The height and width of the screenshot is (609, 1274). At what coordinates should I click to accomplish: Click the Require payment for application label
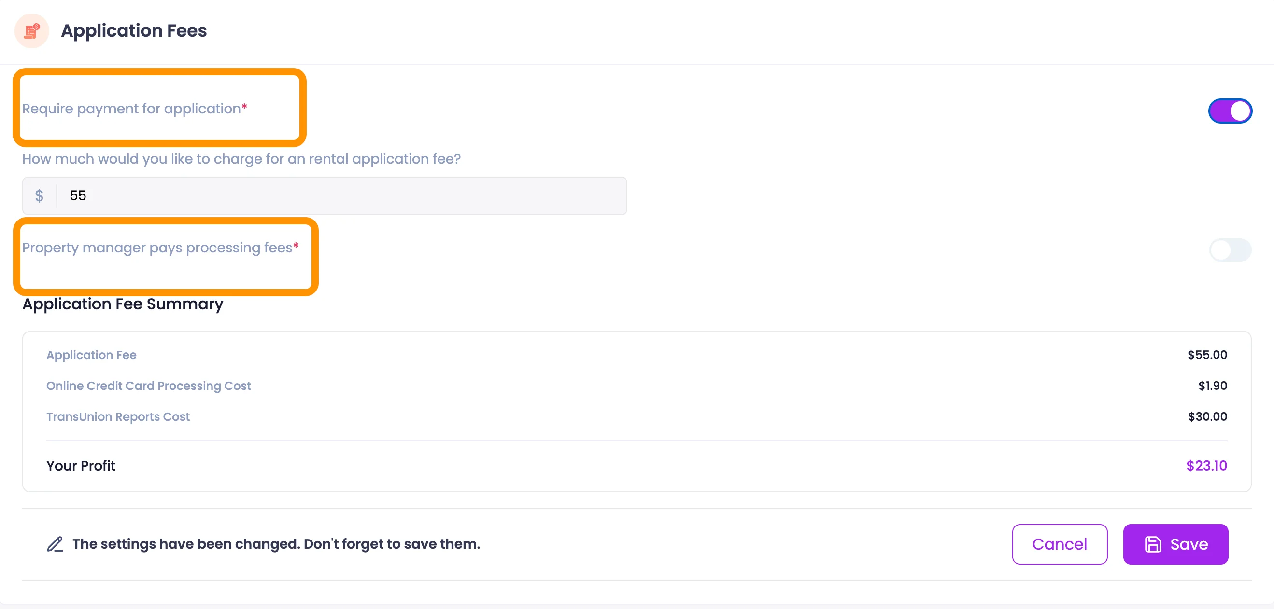point(131,109)
